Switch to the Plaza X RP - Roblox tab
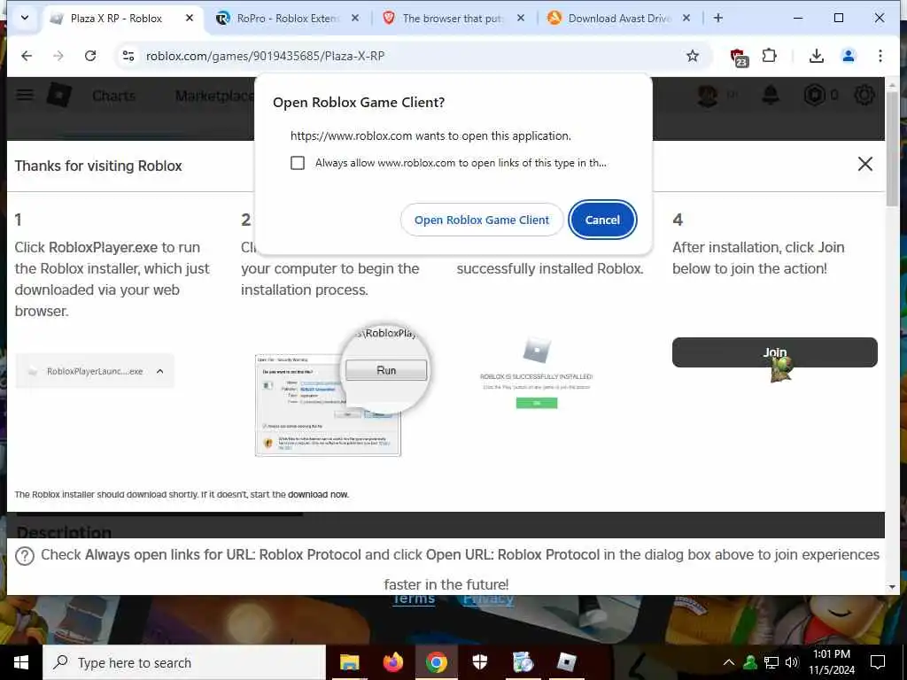907x680 pixels. click(121, 19)
